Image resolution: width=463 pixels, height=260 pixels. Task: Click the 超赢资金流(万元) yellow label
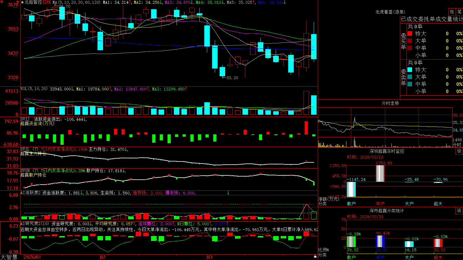point(37,123)
